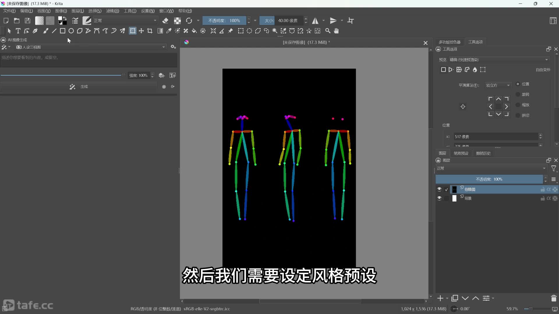
Task: Select the Color Sampler eyedropper tool
Action: pos(169,31)
